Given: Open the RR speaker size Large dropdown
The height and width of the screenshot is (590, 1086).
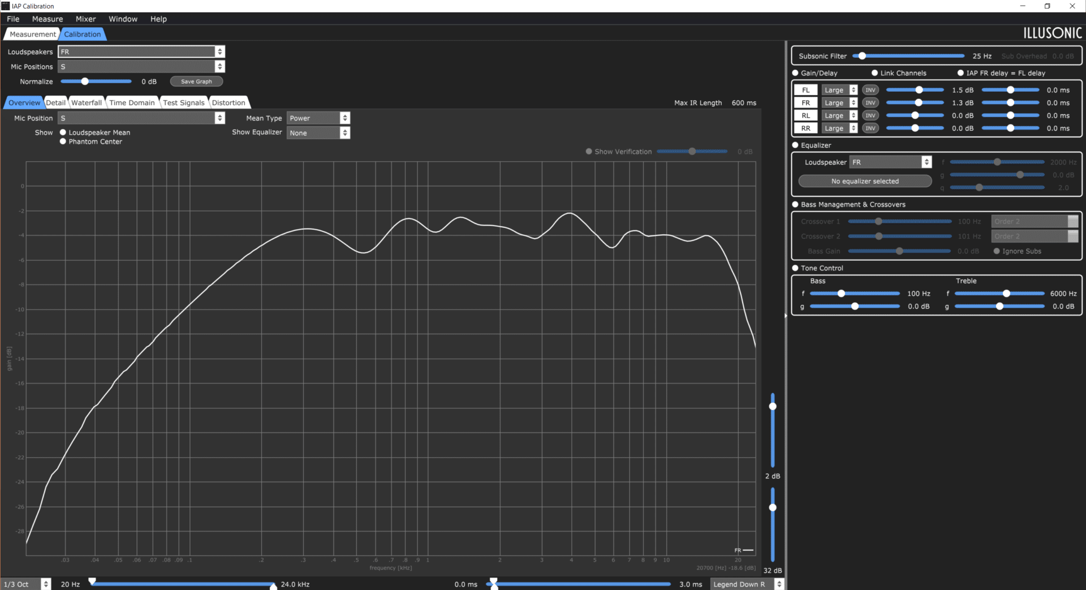Looking at the screenshot, I should tap(839, 128).
